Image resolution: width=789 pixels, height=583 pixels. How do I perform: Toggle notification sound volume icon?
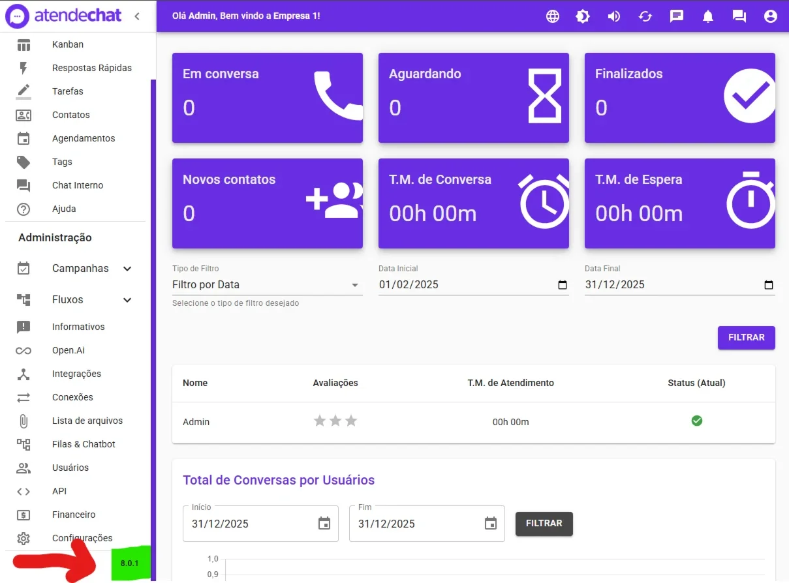coord(614,16)
